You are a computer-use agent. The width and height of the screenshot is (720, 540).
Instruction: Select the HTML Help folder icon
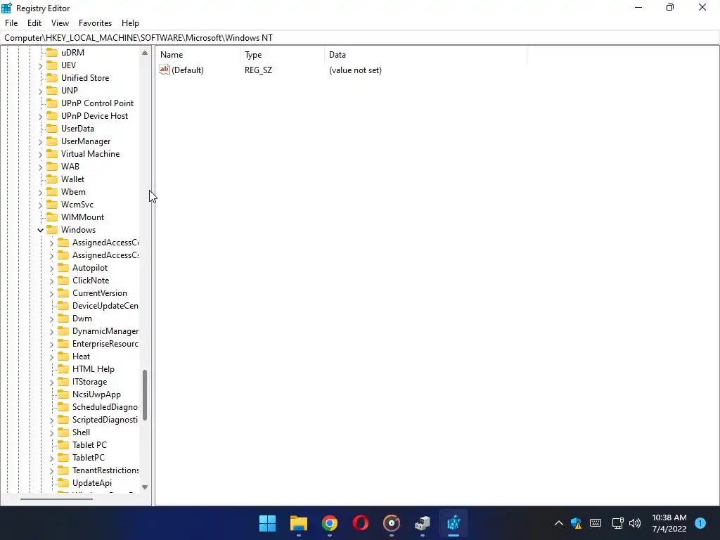point(63,368)
